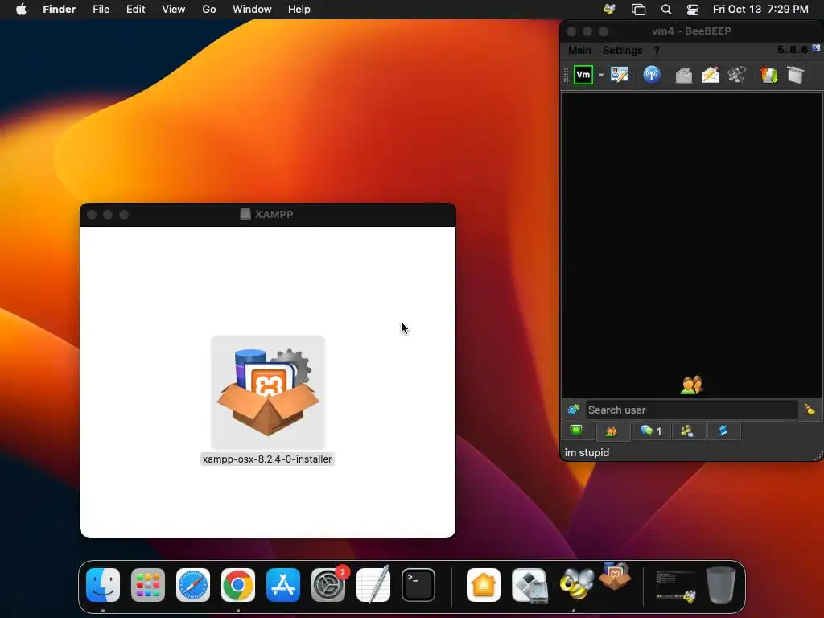This screenshot has height=618, width=824.
Task: Switch to the green monitor tab in BeeBEEP
Action: (x=576, y=431)
